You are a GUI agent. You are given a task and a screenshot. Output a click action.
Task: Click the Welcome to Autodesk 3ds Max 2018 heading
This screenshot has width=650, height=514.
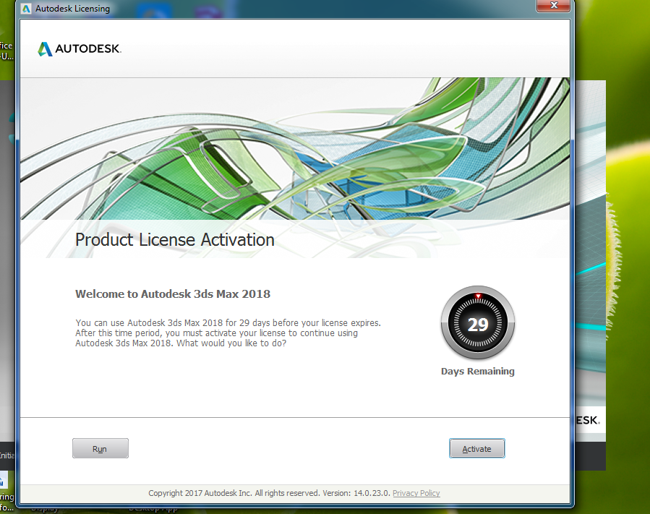(172, 294)
